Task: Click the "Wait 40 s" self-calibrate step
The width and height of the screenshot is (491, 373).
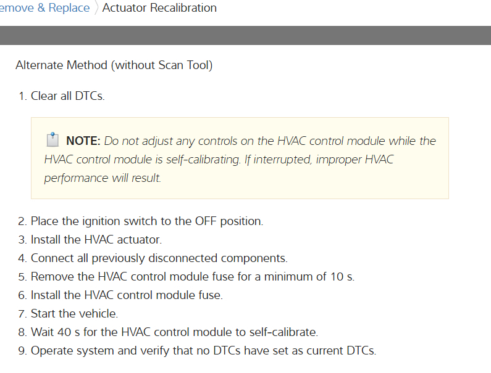Action: (175, 332)
